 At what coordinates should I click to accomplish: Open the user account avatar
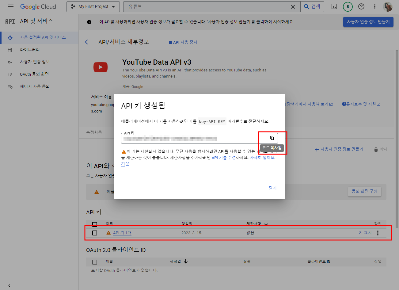388,6
